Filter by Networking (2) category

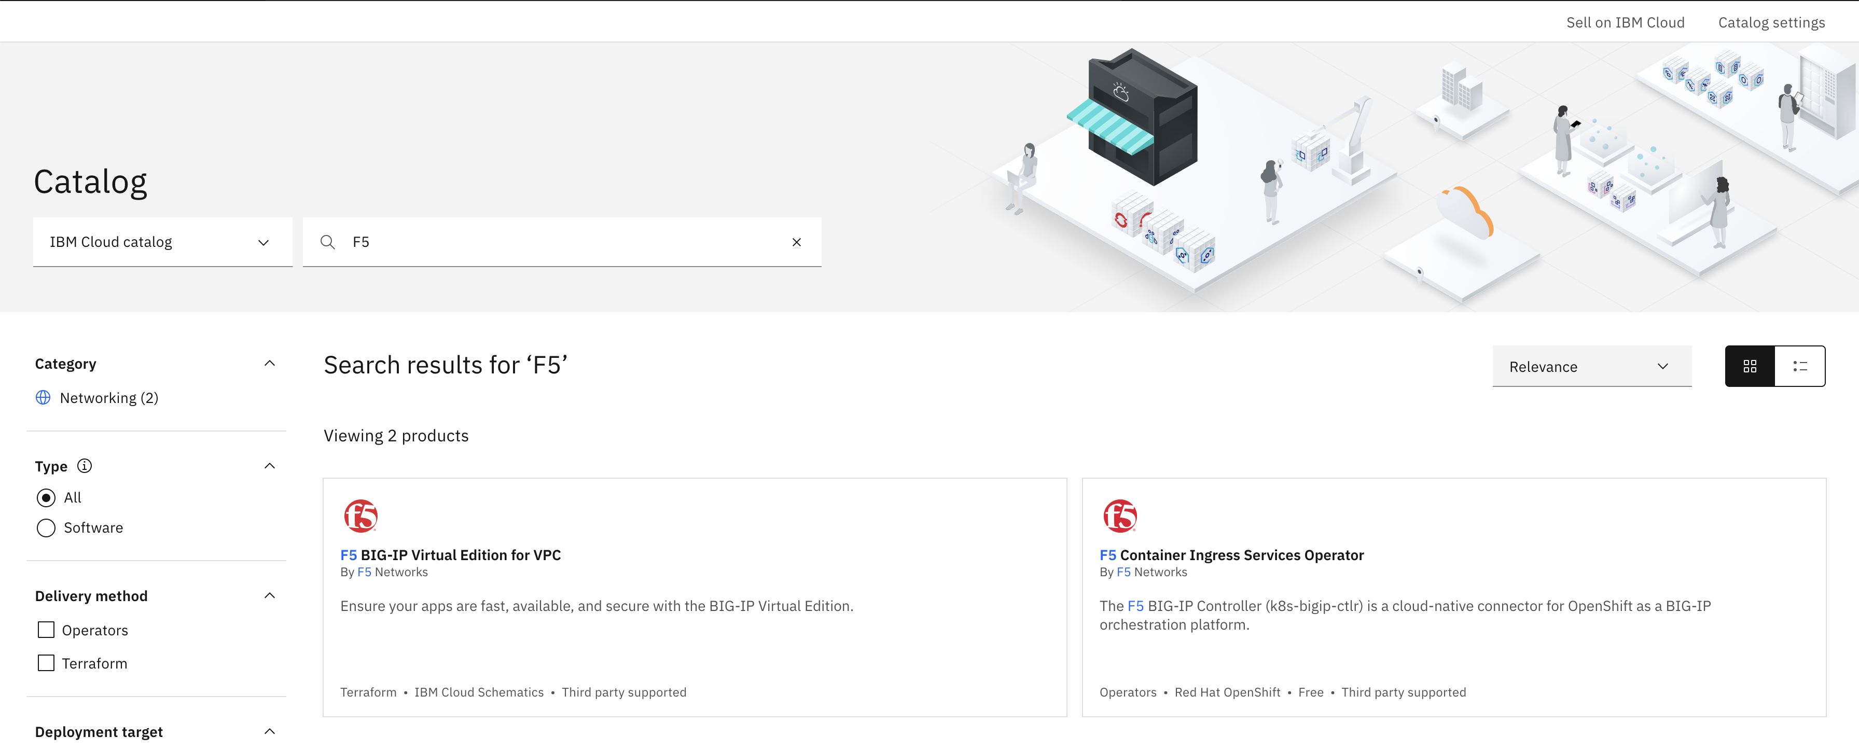tap(108, 397)
